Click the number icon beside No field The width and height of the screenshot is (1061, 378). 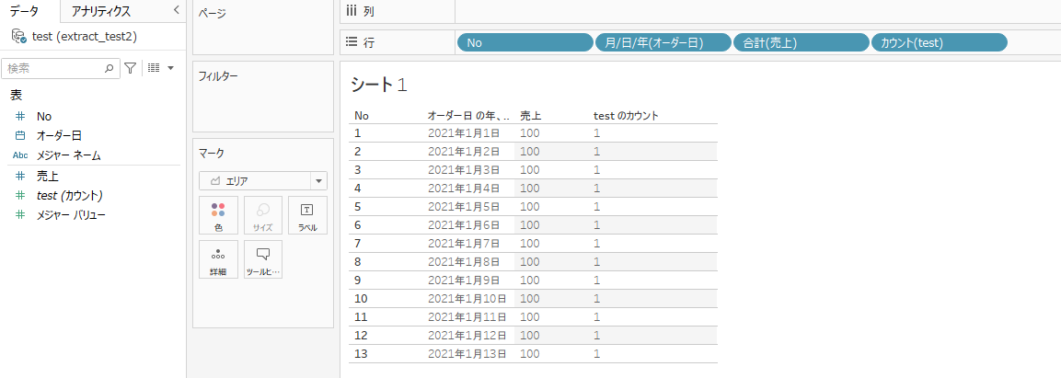tap(20, 116)
